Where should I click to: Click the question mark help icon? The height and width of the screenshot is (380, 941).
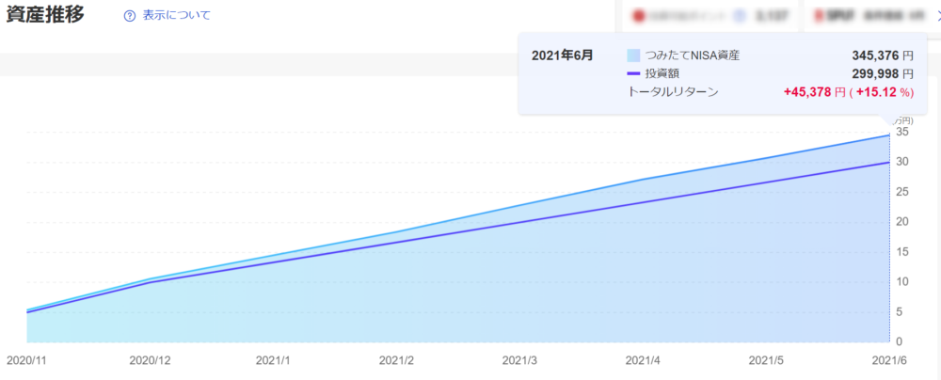click(130, 16)
